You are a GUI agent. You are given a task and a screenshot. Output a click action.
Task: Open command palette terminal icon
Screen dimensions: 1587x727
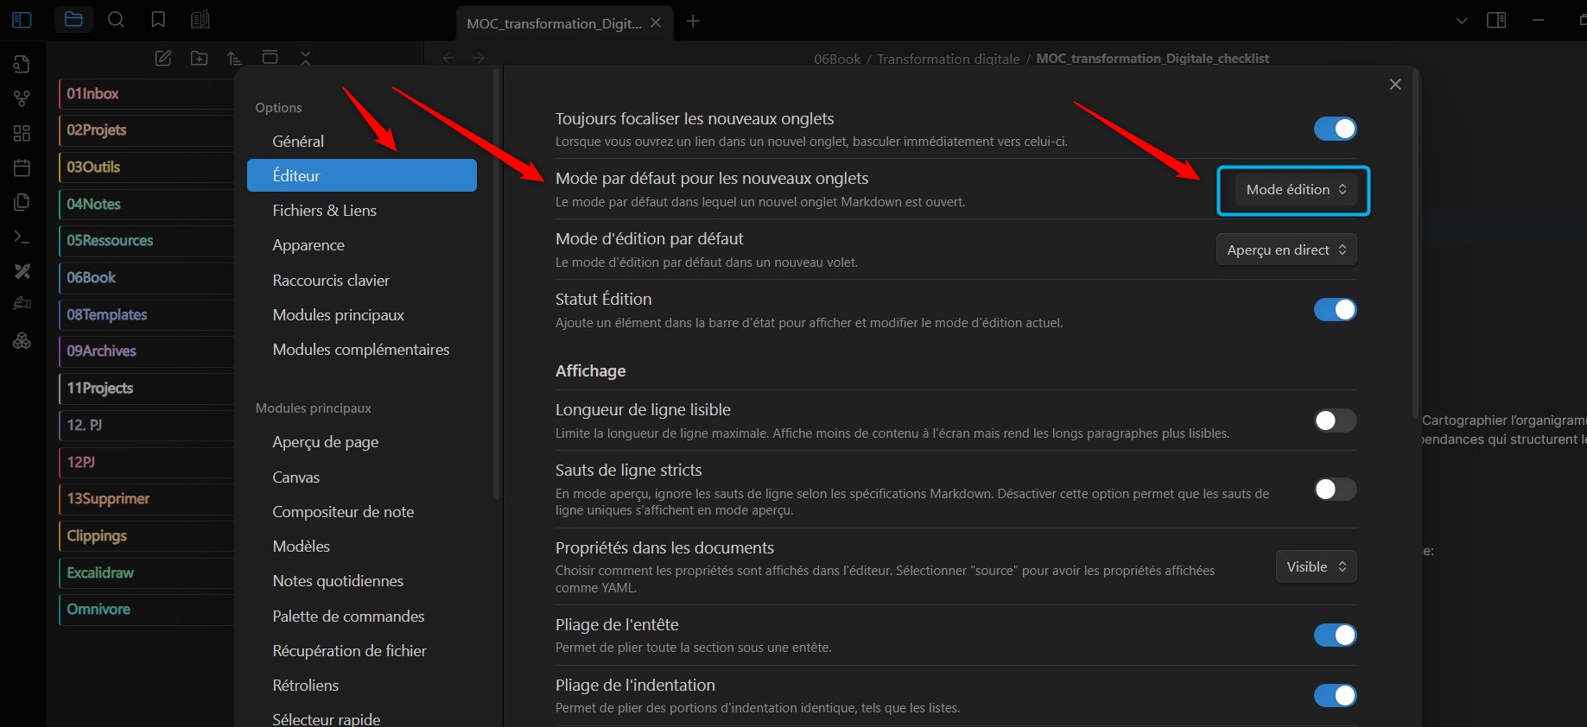22,237
